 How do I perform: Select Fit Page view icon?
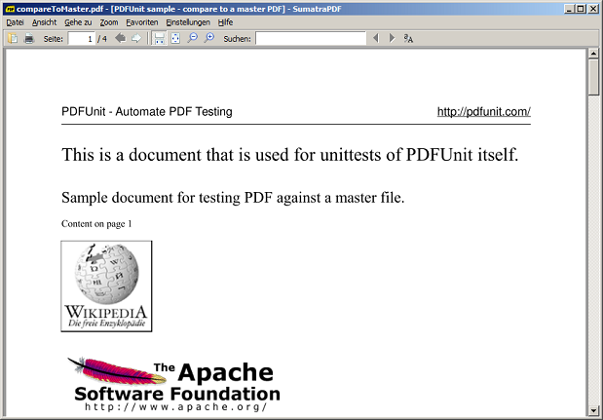click(175, 38)
